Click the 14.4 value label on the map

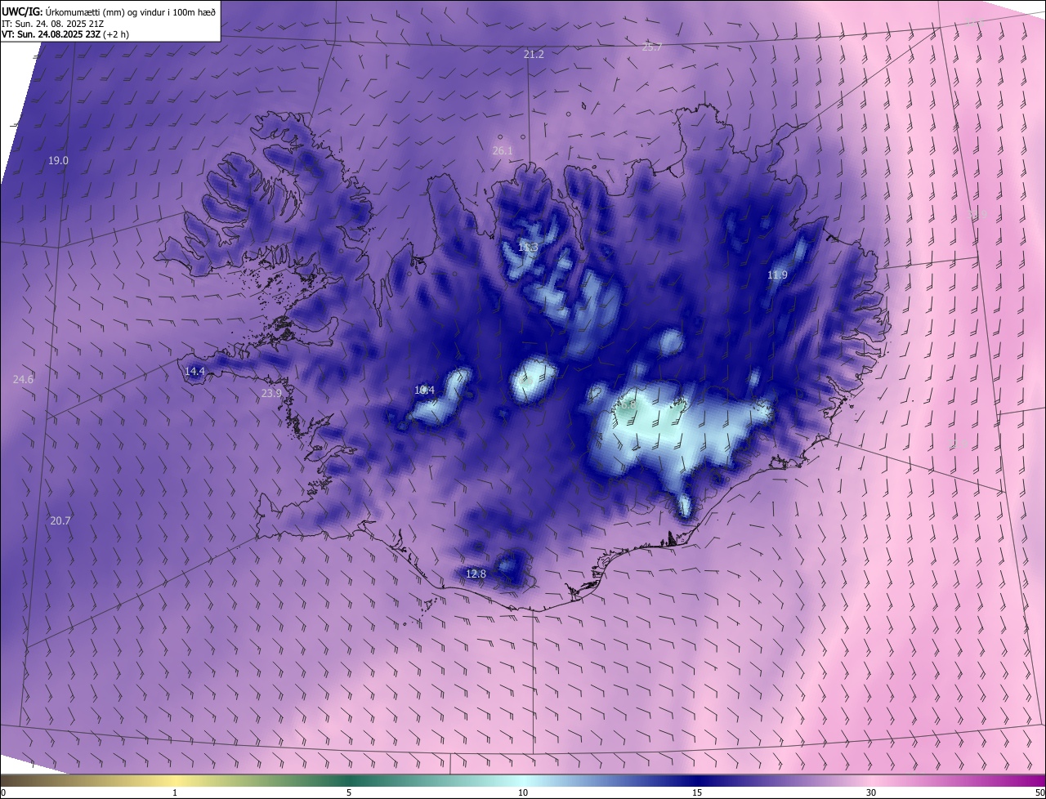pyautogui.click(x=194, y=371)
